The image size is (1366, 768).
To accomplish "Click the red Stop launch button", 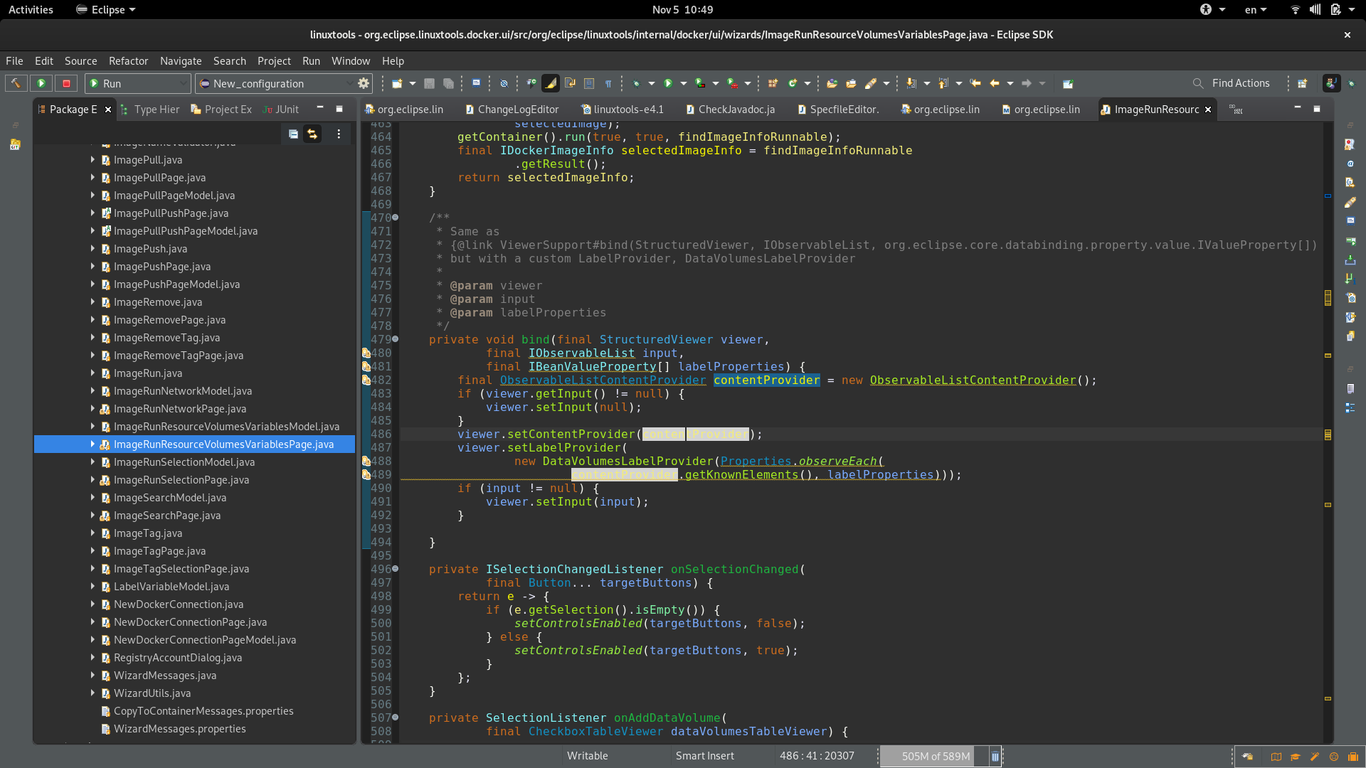I will [x=67, y=83].
